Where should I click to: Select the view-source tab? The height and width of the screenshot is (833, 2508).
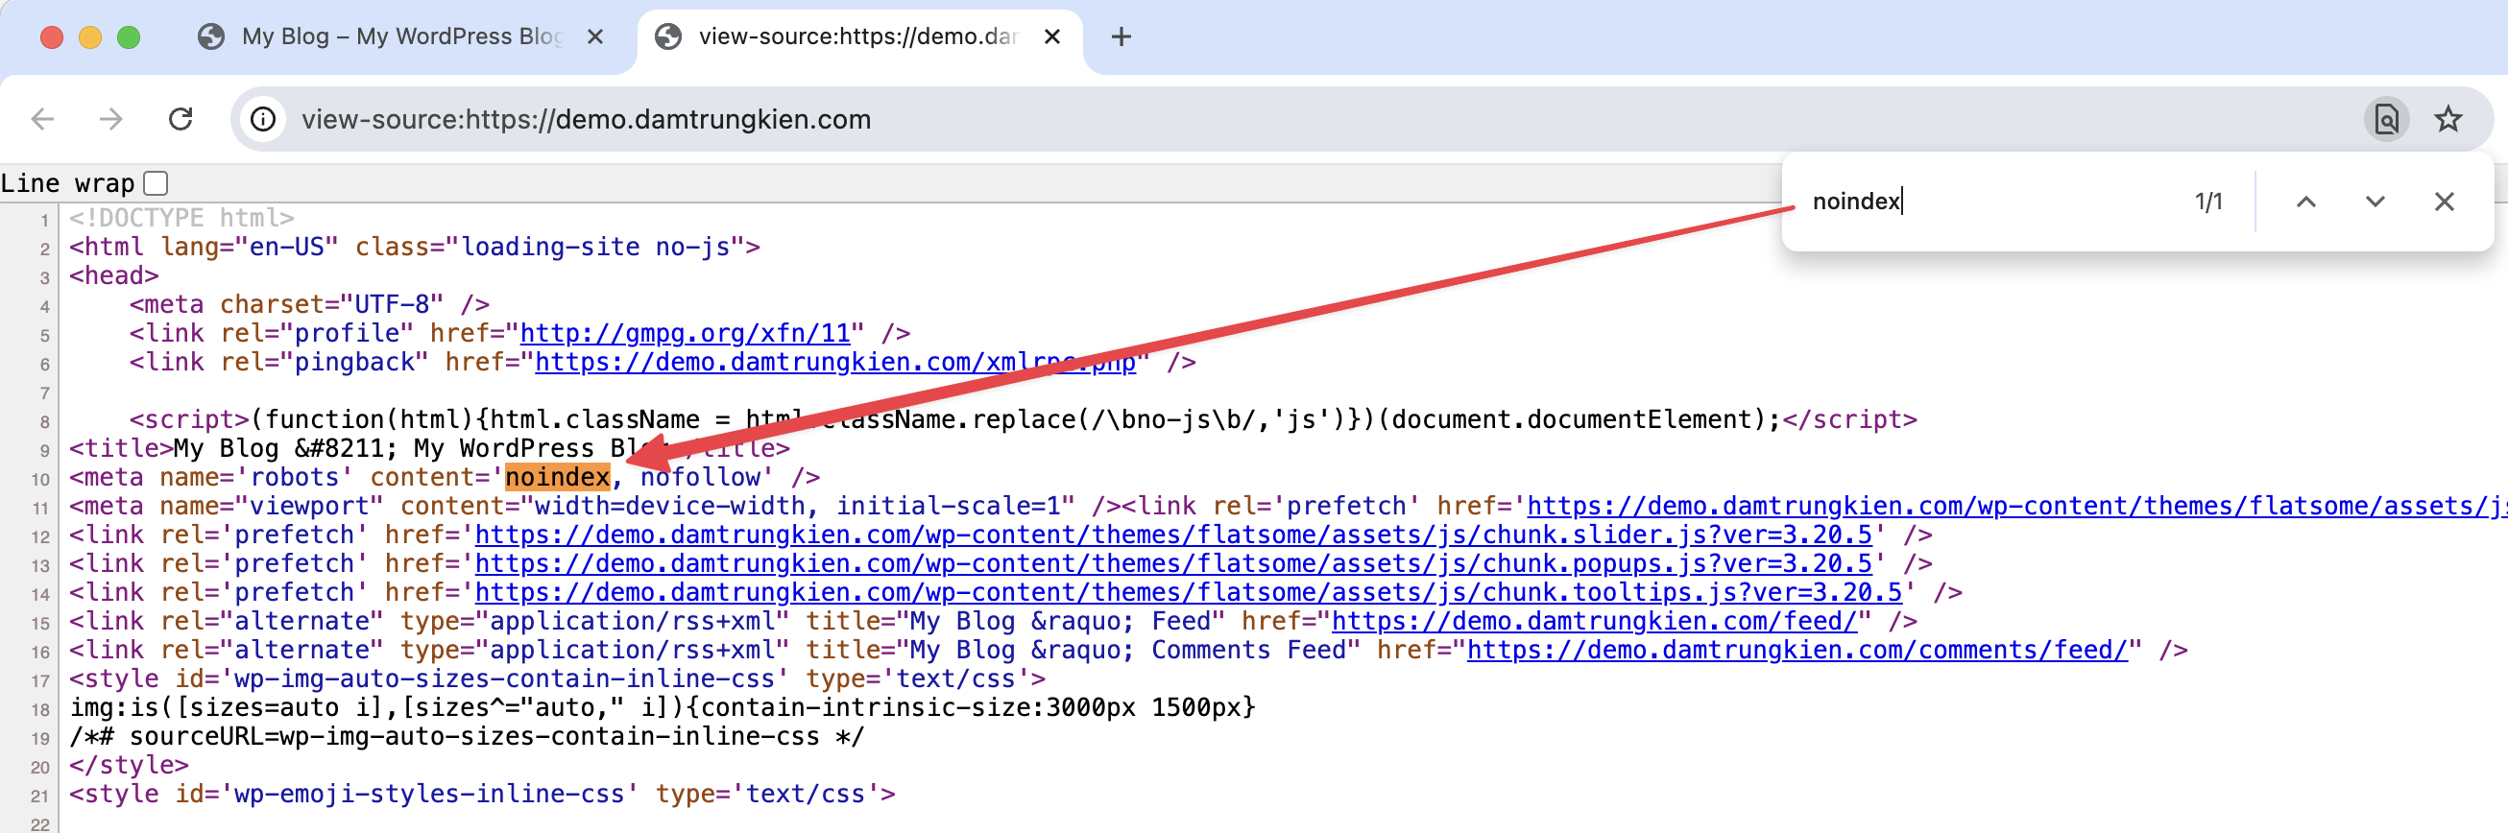point(855,37)
